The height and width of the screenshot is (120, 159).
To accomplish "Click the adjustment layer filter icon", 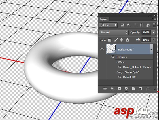I will click(x=129, y=25).
